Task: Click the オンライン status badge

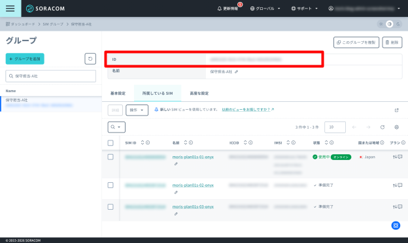Action: [x=341, y=157]
